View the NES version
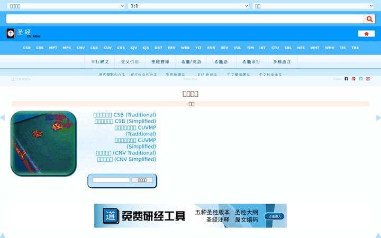Image resolution: width=381 pixels, height=238 pixels. 301,48
